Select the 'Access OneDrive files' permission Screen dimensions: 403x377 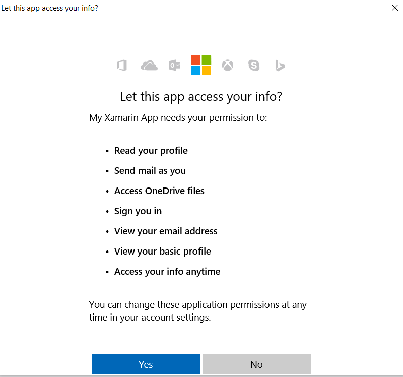[159, 191]
